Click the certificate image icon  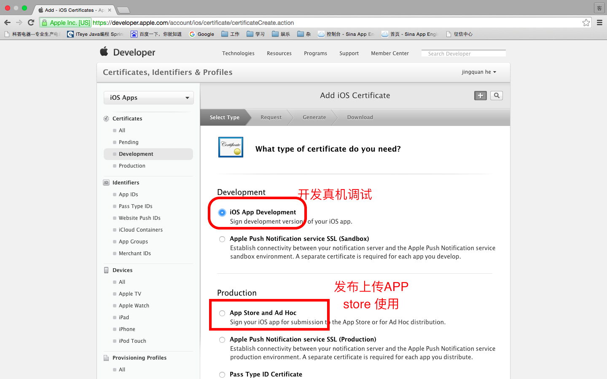(231, 147)
